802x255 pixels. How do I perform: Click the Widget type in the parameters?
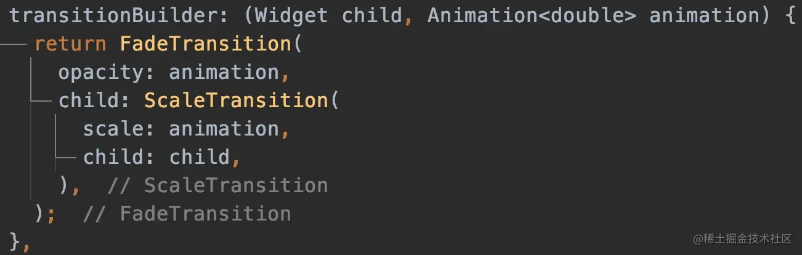click(x=291, y=15)
